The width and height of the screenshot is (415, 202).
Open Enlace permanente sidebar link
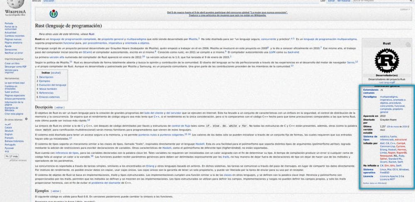(x=15, y=99)
